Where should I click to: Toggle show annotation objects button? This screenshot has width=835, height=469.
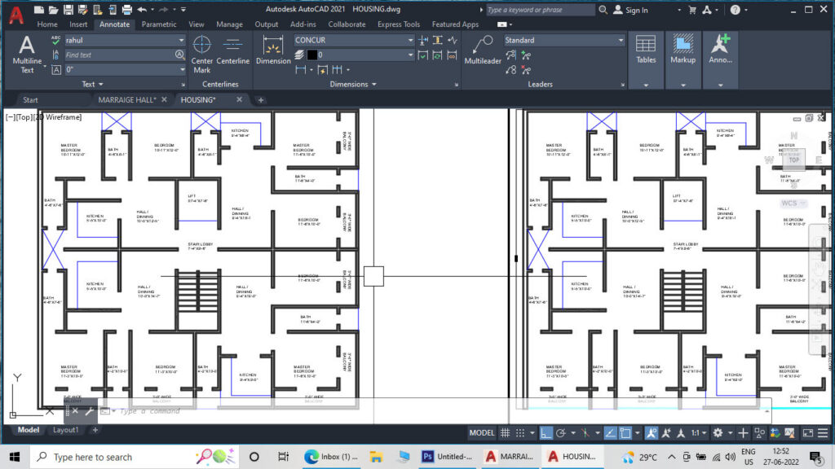[652, 433]
